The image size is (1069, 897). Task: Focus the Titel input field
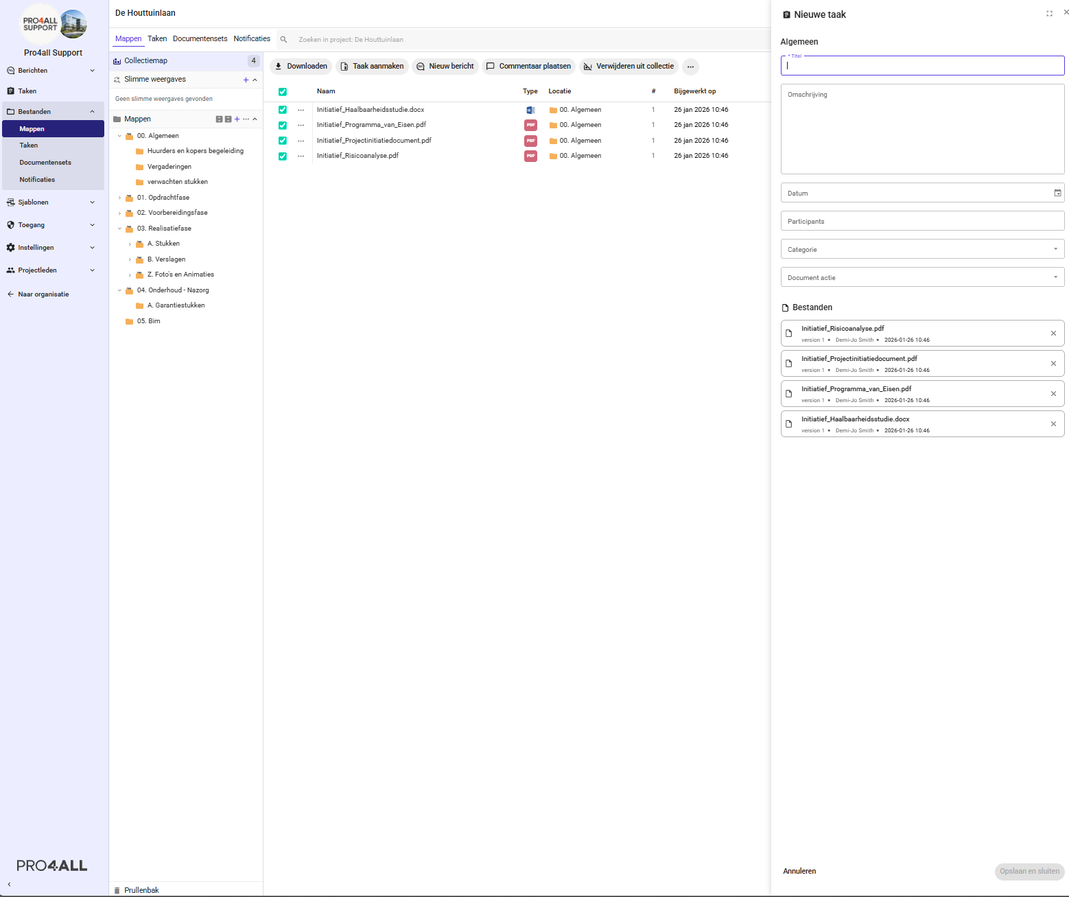922,66
